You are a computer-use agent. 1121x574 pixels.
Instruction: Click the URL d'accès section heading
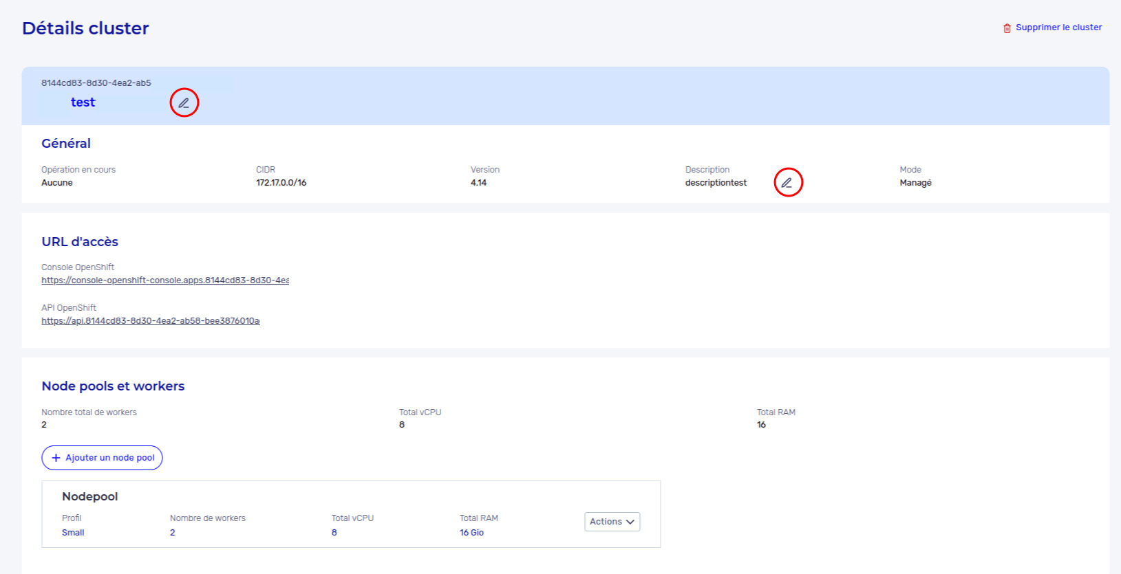tap(80, 242)
